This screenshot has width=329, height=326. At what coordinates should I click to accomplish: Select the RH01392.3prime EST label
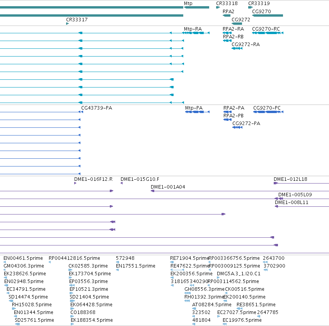pos(204,297)
